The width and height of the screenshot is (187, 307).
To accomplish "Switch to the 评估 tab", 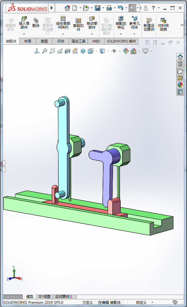I will point(61,41).
